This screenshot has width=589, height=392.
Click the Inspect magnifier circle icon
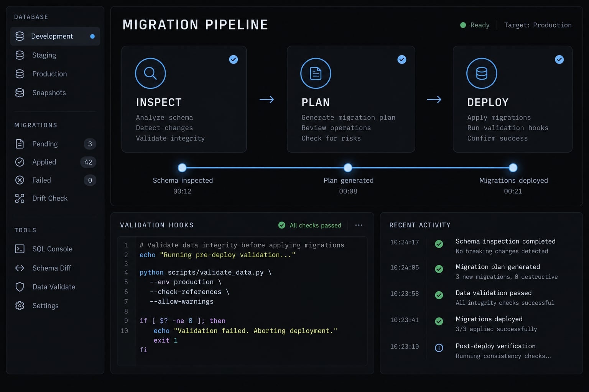tap(150, 73)
